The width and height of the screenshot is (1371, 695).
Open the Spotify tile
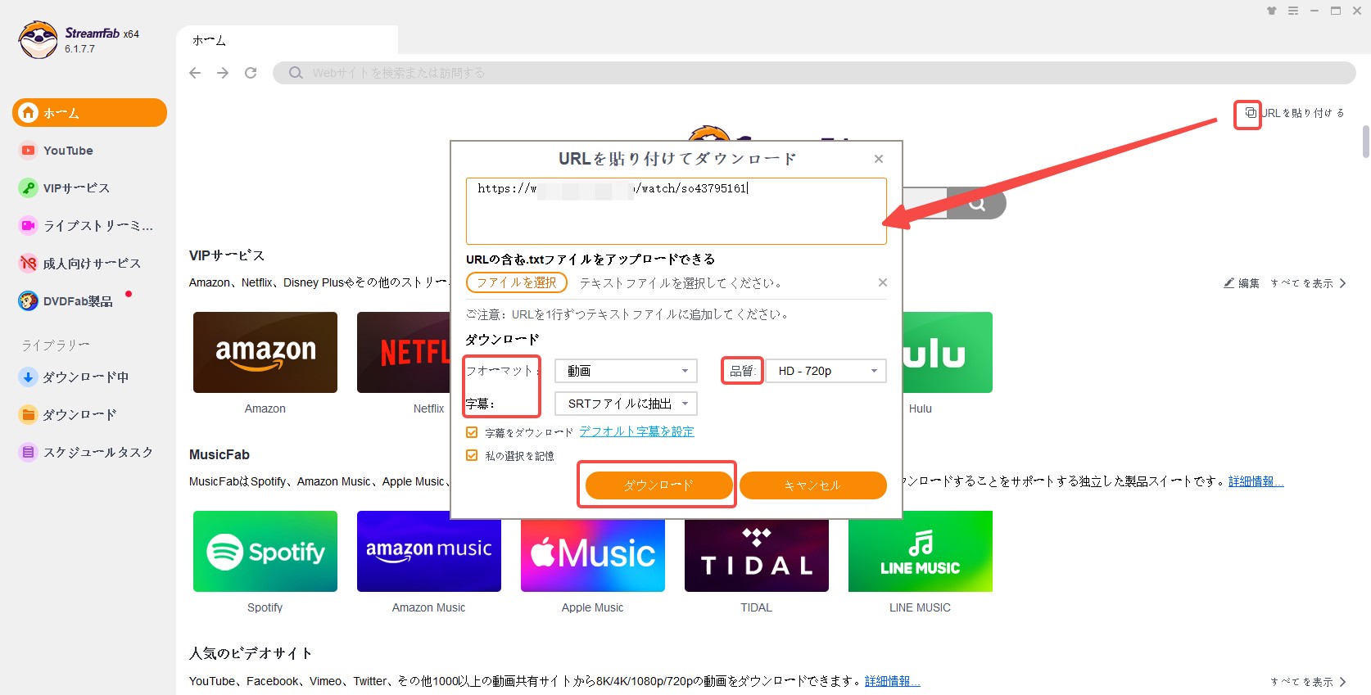[265, 552]
